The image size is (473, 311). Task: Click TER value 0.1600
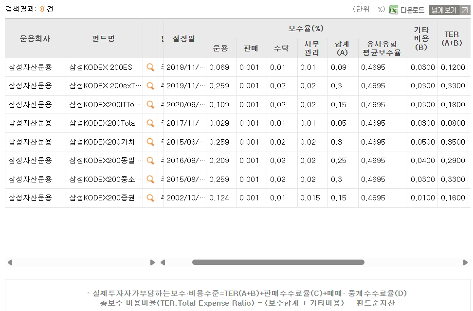(453, 198)
